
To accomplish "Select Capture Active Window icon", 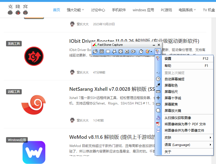I will 102,51.
